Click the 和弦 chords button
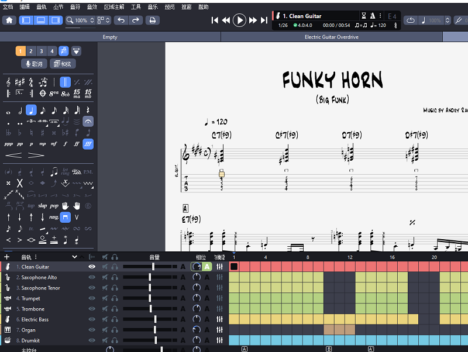 point(63,64)
